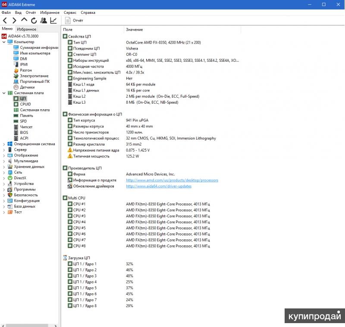The width and height of the screenshot is (345, 327).
Task: Switch to the Меню sidebar tab
Action: (x=7, y=29)
